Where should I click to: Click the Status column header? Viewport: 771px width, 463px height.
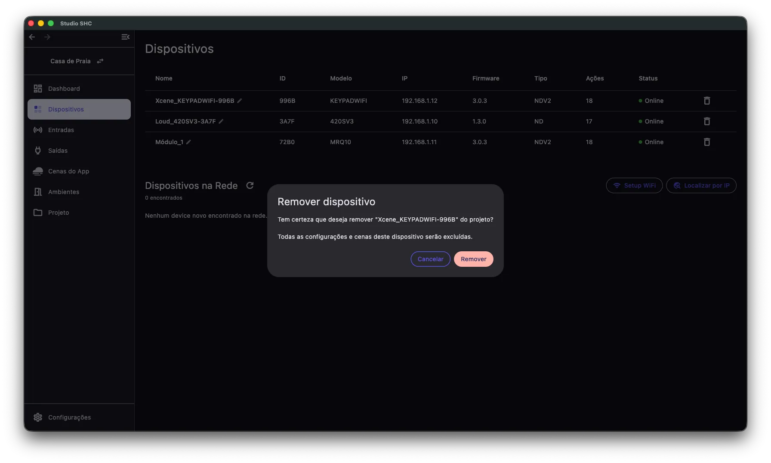648,78
